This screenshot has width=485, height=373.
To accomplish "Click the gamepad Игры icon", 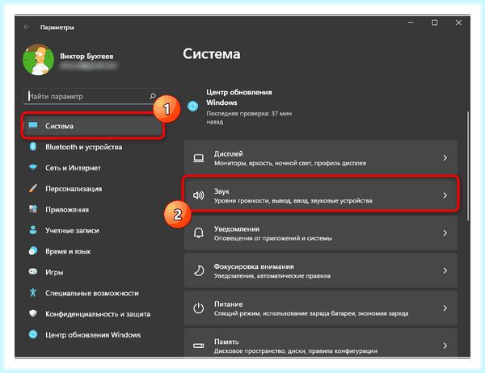I will click(x=33, y=271).
